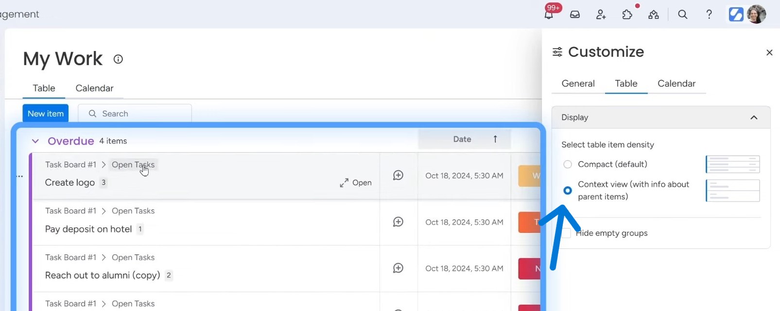780x311 pixels.
Task: Click subitem count 2 on Reach out to alumni
Action: 169,276
